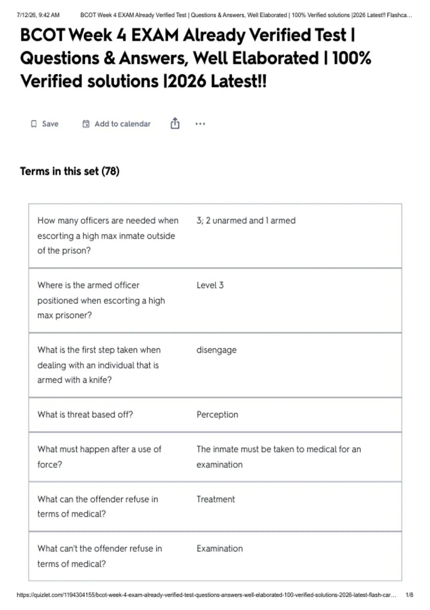This screenshot has height=610, width=430.
Task: Select the flashcard about escorting a high max inmate
Action: pyautogui.click(x=215, y=236)
